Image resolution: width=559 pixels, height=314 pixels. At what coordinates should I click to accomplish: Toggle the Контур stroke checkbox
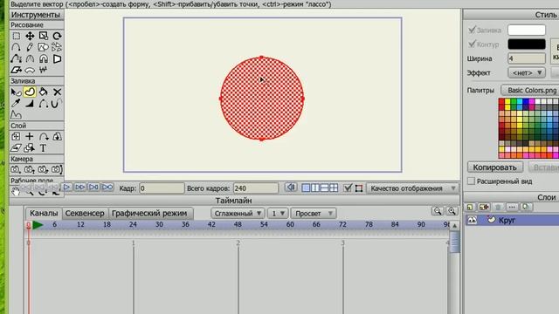(x=472, y=44)
